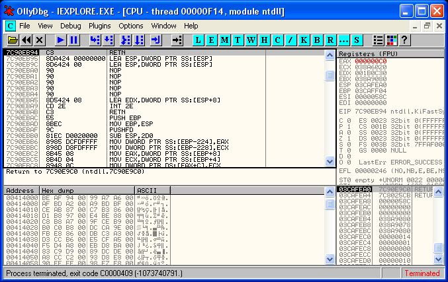The width and height of the screenshot is (448, 282).
Task: Click the ESP register value 03CAFEA0
Action: [x=371, y=85]
